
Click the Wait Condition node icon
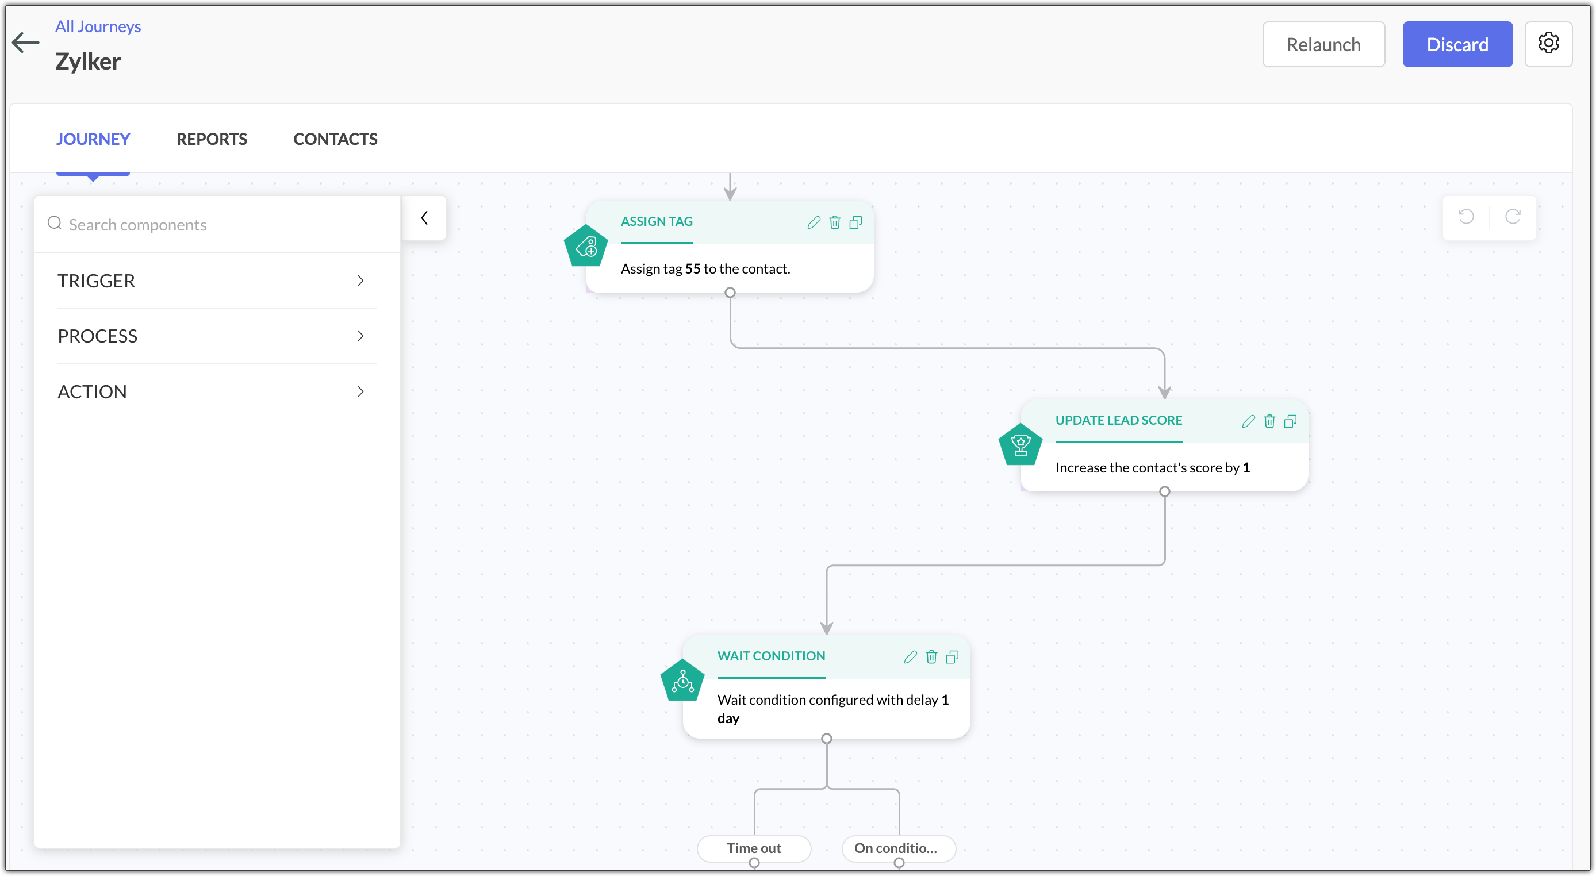(x=683, y=679)
